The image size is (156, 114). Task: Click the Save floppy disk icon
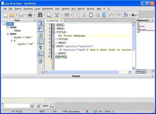[x=21, y=15]
